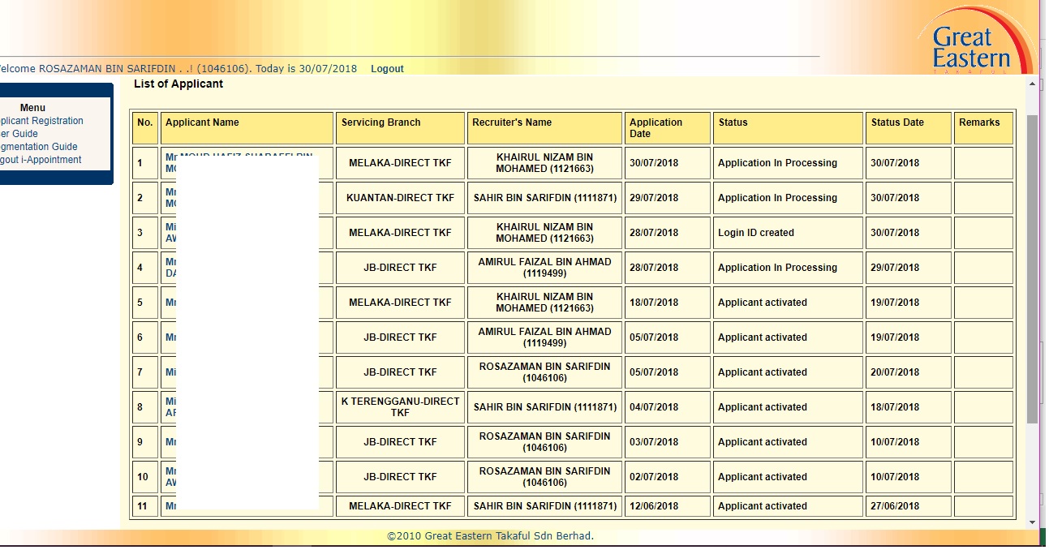Screen dimensions: 1049x550
Task: Click the scrollbar up arrow
Action: click(x=1032, y=84)
